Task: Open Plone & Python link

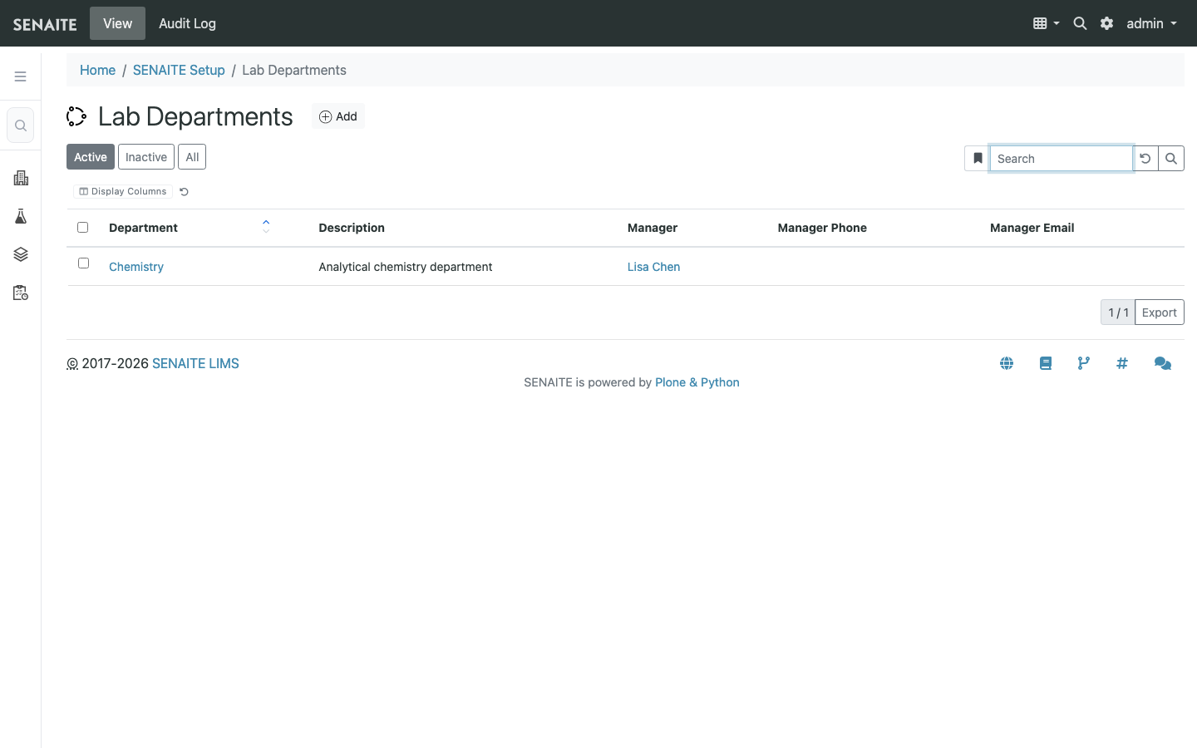Action: click(697, 382)
